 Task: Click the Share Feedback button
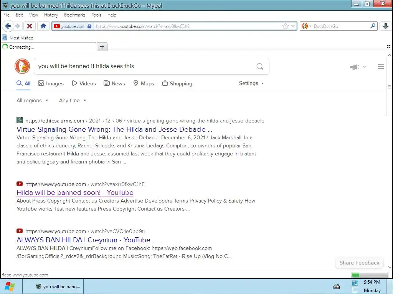point(359,263)
